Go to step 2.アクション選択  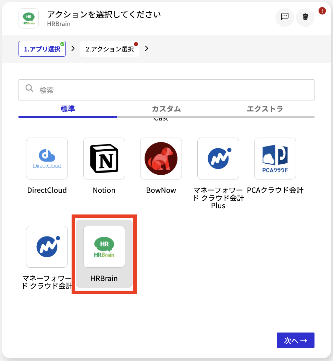[110, 49]
